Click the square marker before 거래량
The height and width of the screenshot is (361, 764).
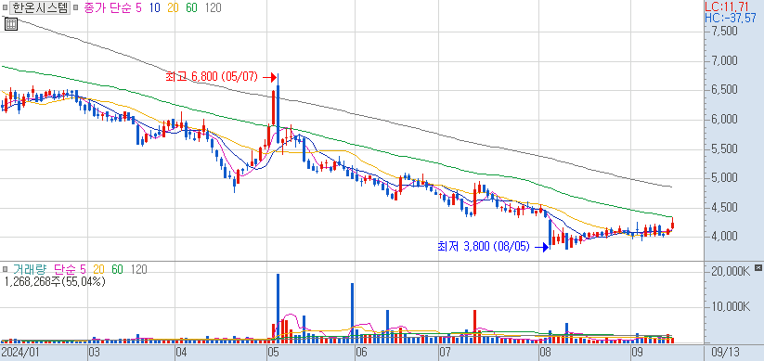pos(5,269)
